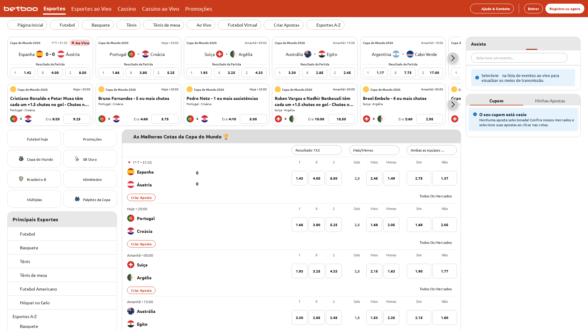588x330 pixels.
Task: Open the Múltiplas tile
Action: pos(34,199)
